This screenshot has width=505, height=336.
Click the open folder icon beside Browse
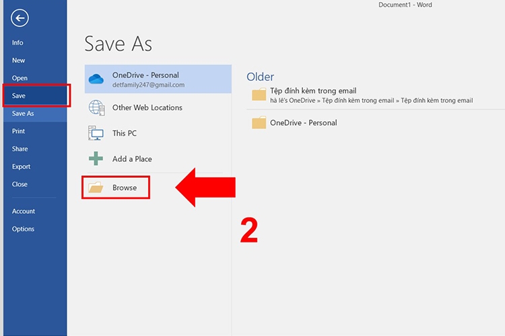coord(96,187)
